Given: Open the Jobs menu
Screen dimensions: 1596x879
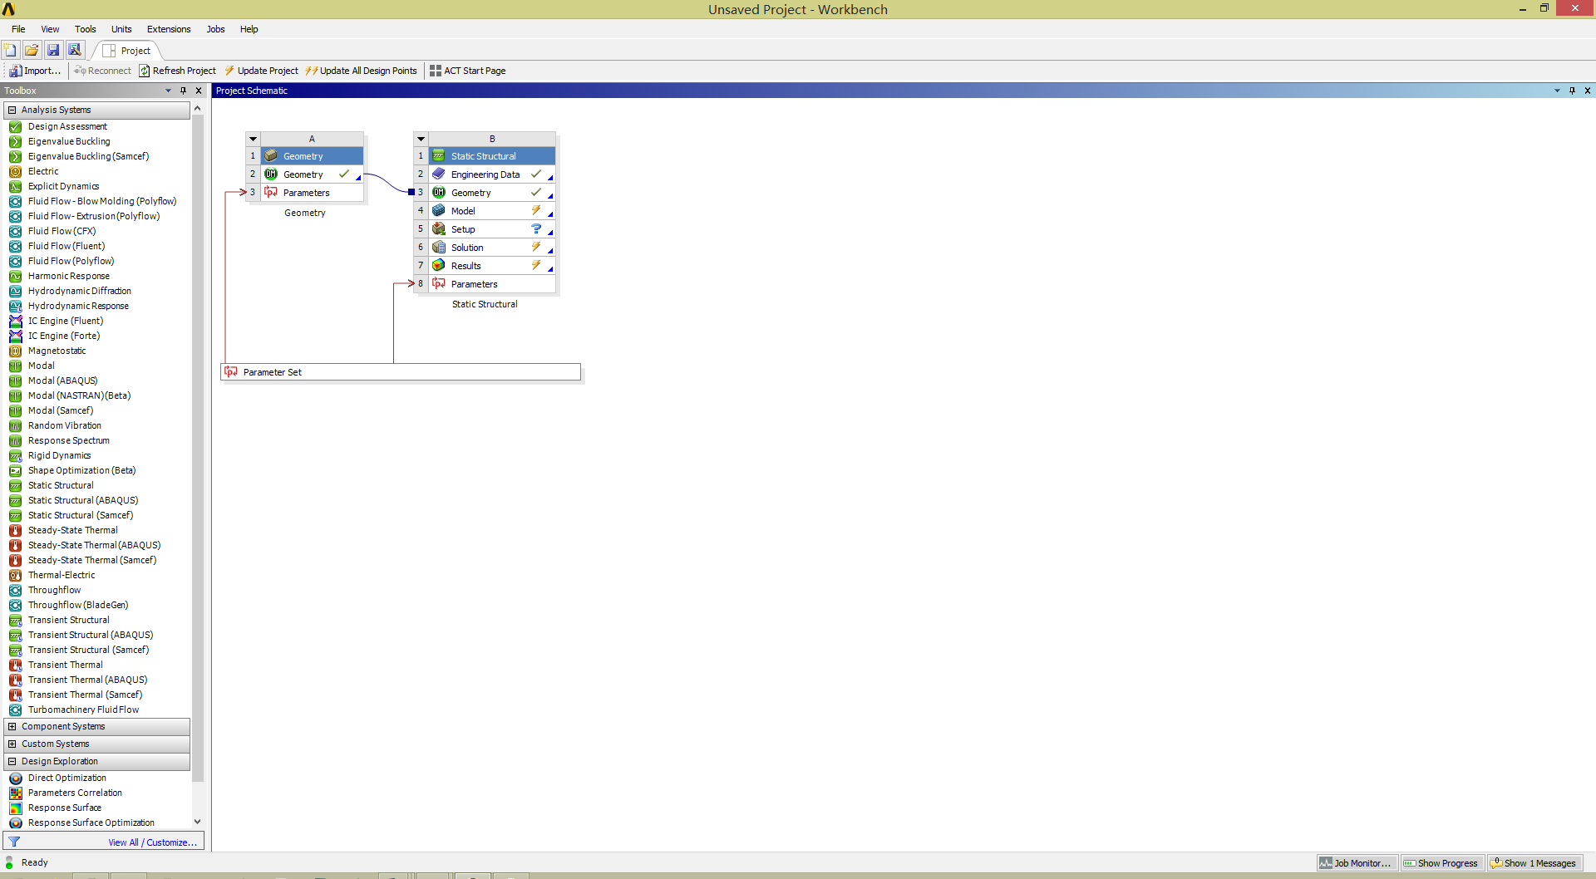Looking at the screenshot, I should (x=215, y=29).
